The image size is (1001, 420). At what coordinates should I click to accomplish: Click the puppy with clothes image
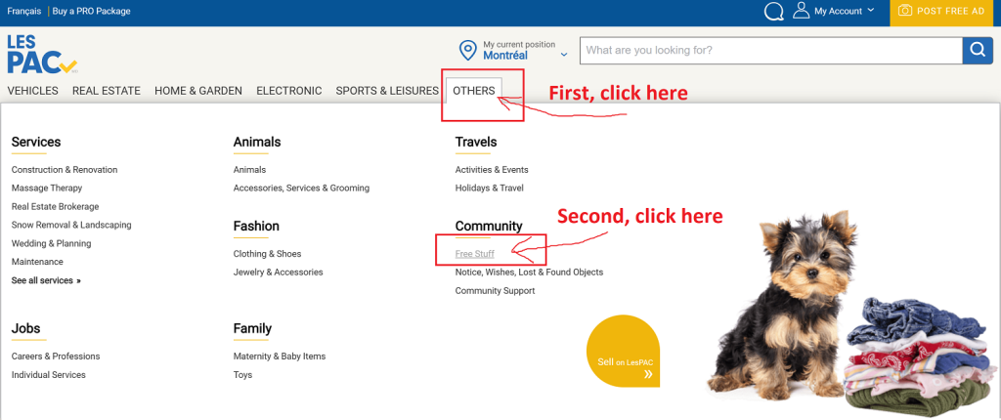[852, 313]
